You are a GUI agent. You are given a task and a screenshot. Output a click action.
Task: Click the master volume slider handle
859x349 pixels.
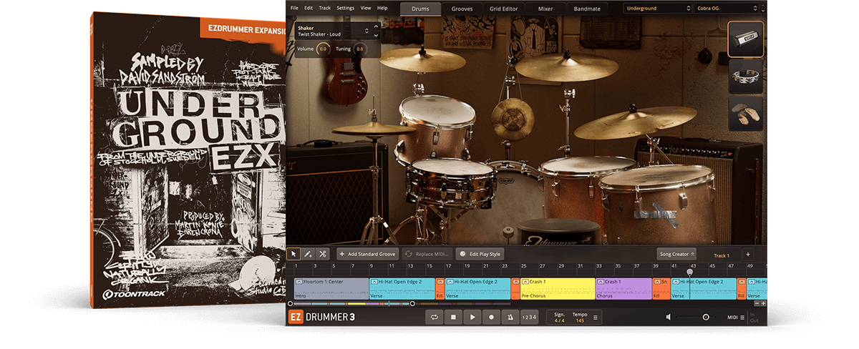[706, 317]
